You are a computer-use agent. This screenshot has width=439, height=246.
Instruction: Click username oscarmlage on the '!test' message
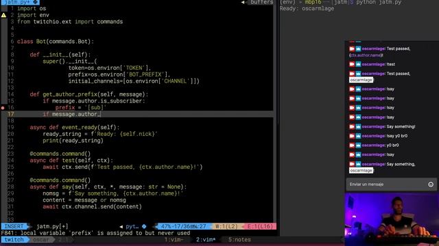pos(373,64)
